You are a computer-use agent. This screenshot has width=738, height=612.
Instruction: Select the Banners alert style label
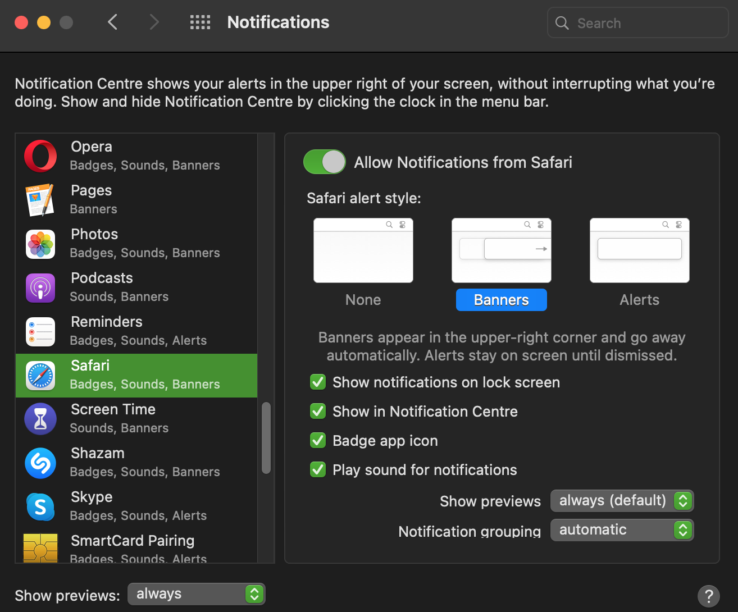point(502,300)
